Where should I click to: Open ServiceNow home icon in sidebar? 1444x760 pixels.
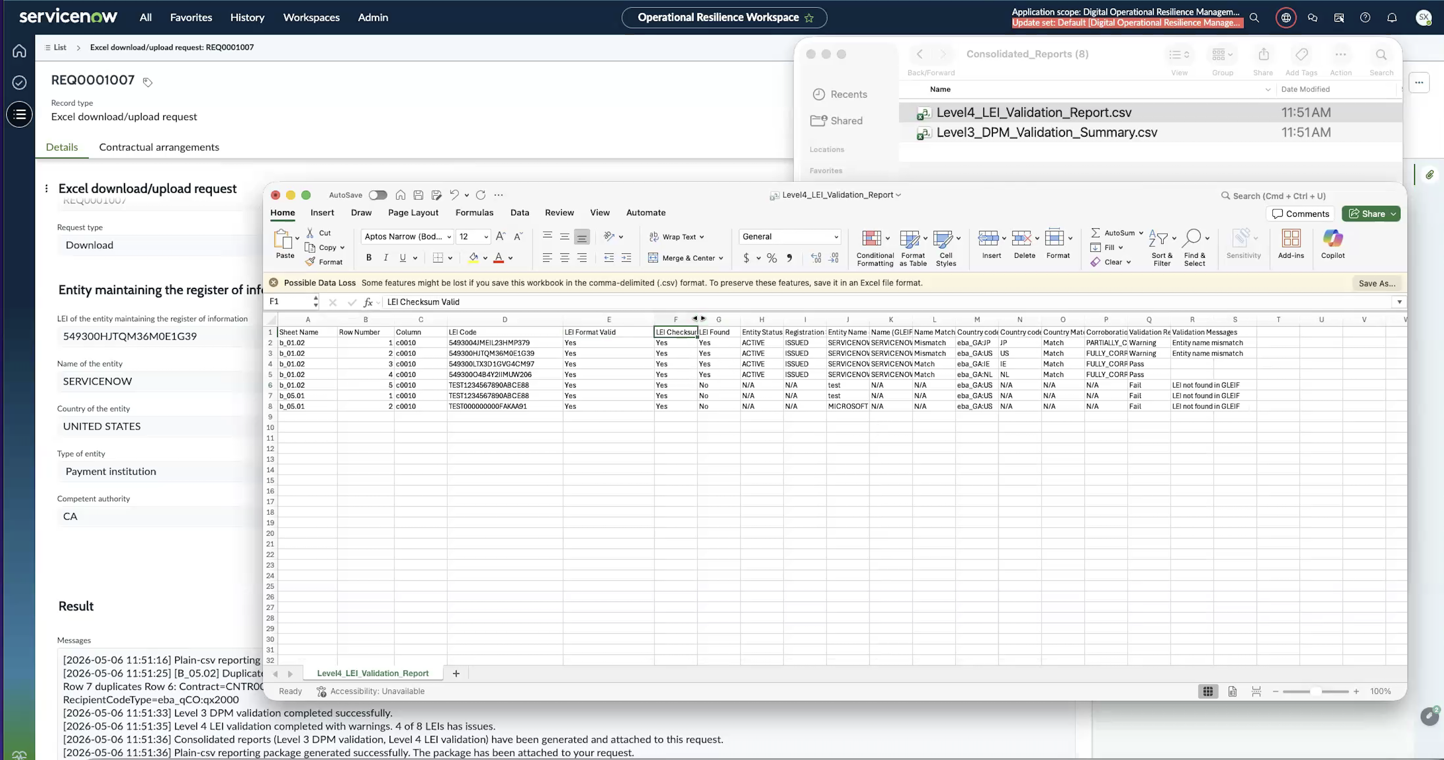click(20, 51)
